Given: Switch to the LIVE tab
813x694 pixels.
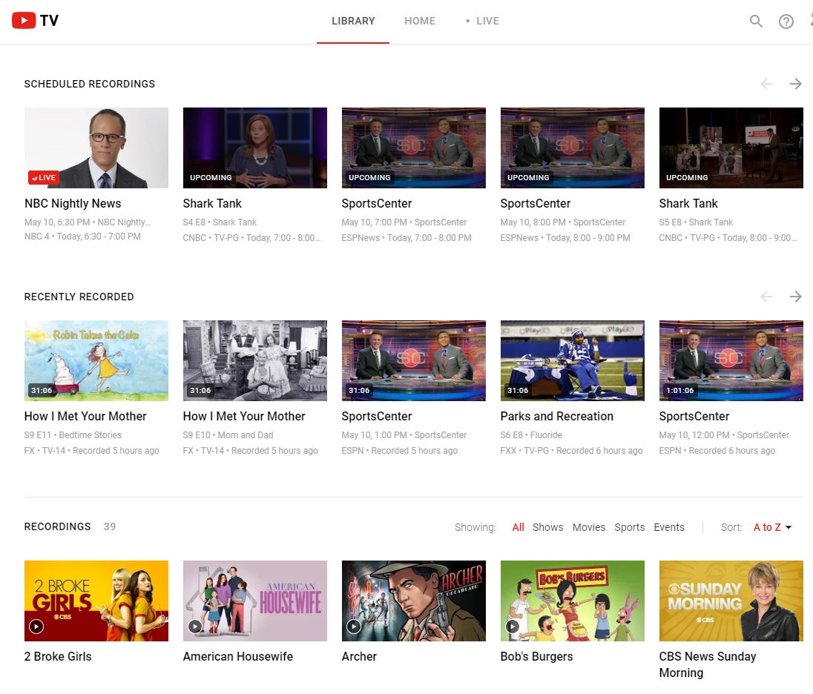Looking at the screenshot, I should (483, 22).
